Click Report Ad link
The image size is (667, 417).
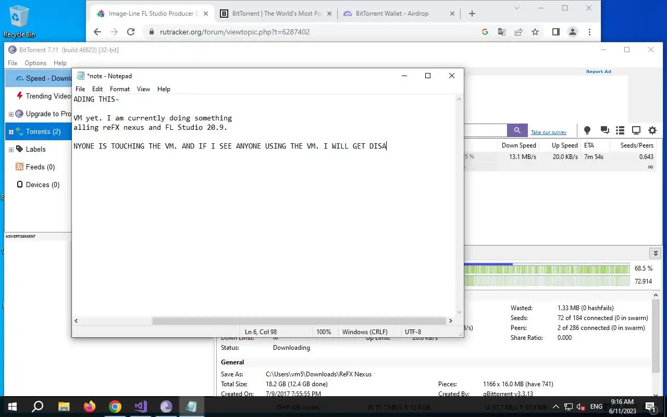click(598, 71)
